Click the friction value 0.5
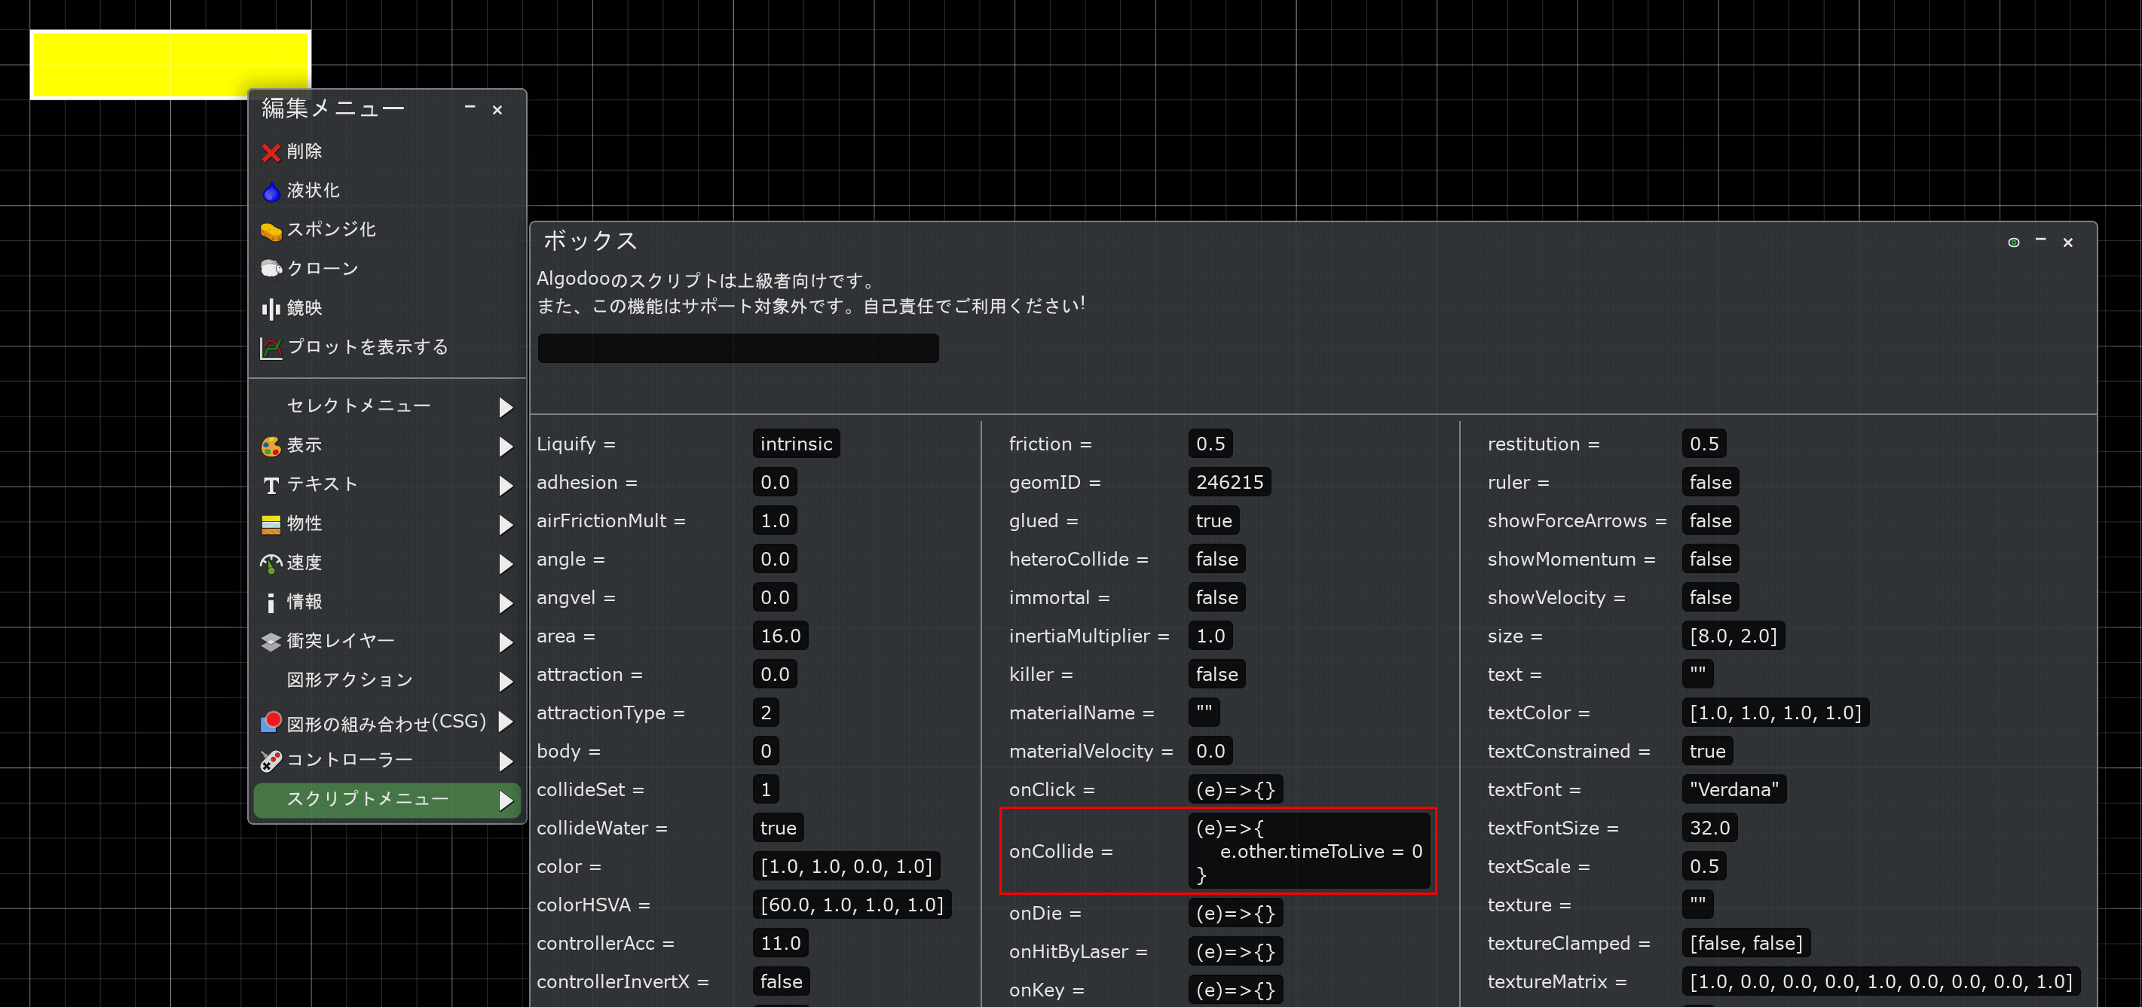Viewport: 2142px width, 1007px height. [x=1210, y=444]
